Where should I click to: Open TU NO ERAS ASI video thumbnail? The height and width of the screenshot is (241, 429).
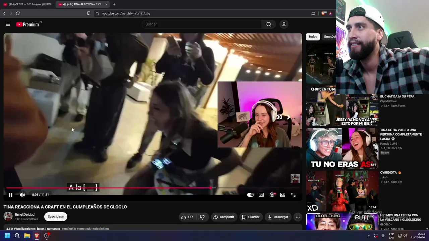click(x=342, y=148)
